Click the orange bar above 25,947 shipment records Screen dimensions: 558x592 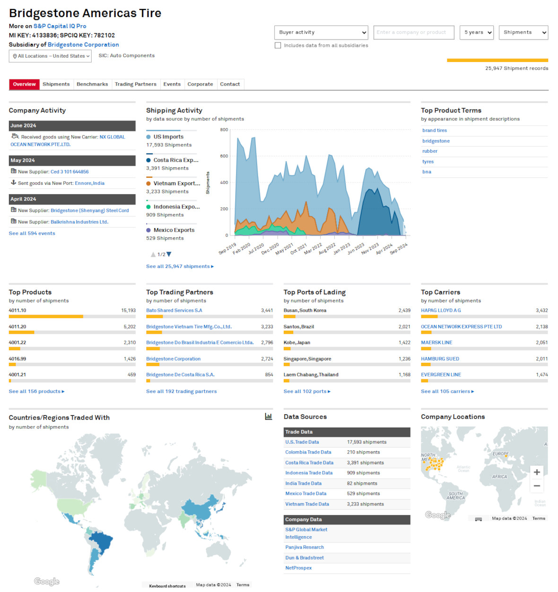[497, 60]
